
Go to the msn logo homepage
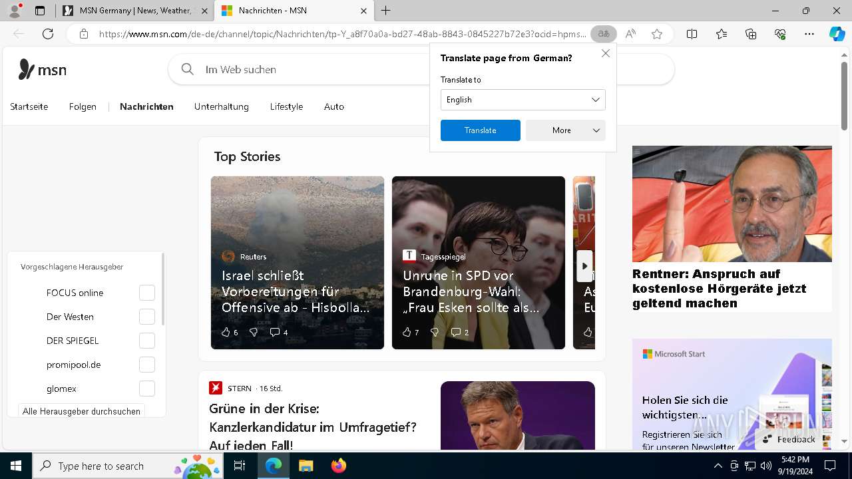click(x=43, y=69)
